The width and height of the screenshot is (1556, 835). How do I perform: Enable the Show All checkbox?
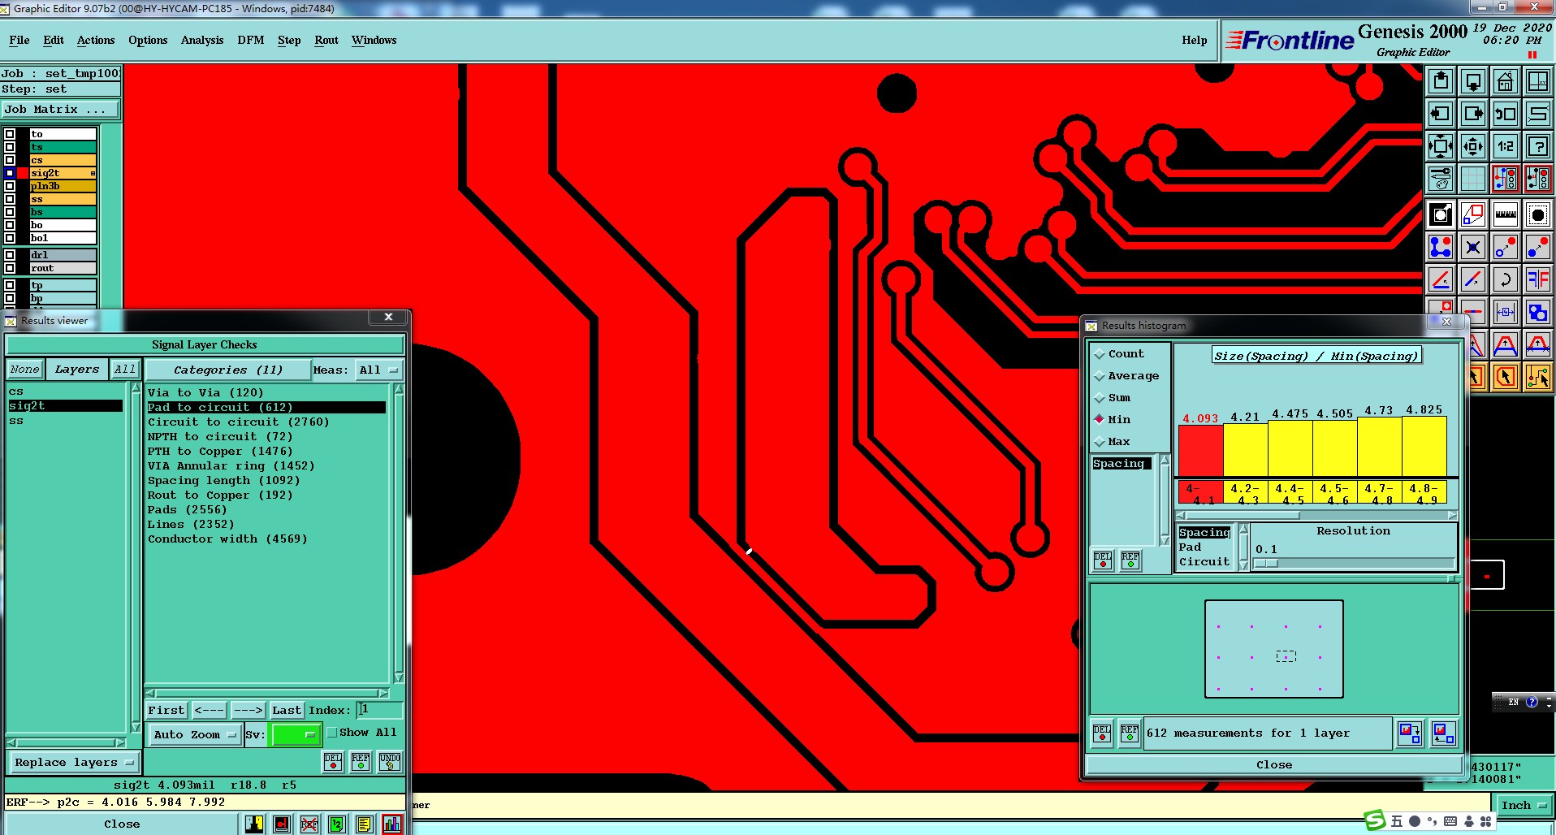coord(332,733)
